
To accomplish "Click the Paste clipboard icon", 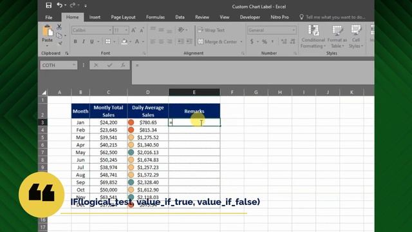I will [x=48, y=31].
